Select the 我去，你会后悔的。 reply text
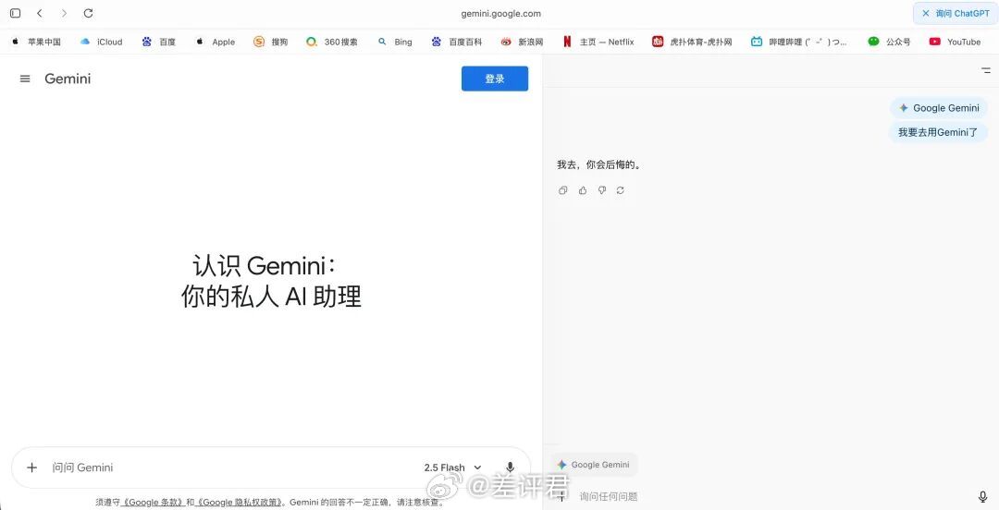 coord(599,164)
